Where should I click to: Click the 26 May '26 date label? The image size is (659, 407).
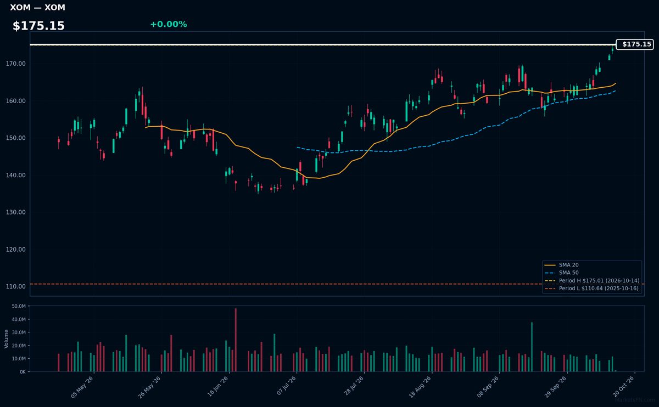[x=150, y=387]
